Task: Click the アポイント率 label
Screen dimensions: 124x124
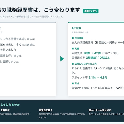Action: click(x=80, y=78)
